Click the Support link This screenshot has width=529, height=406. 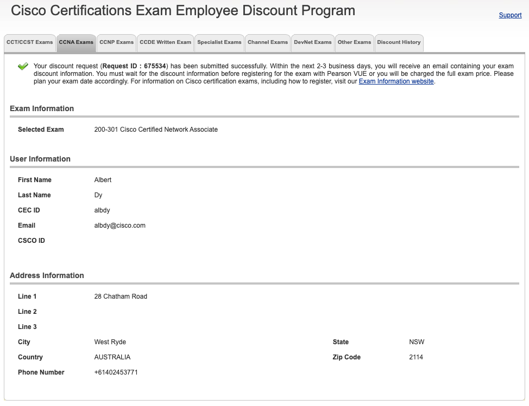click(510, 15)
